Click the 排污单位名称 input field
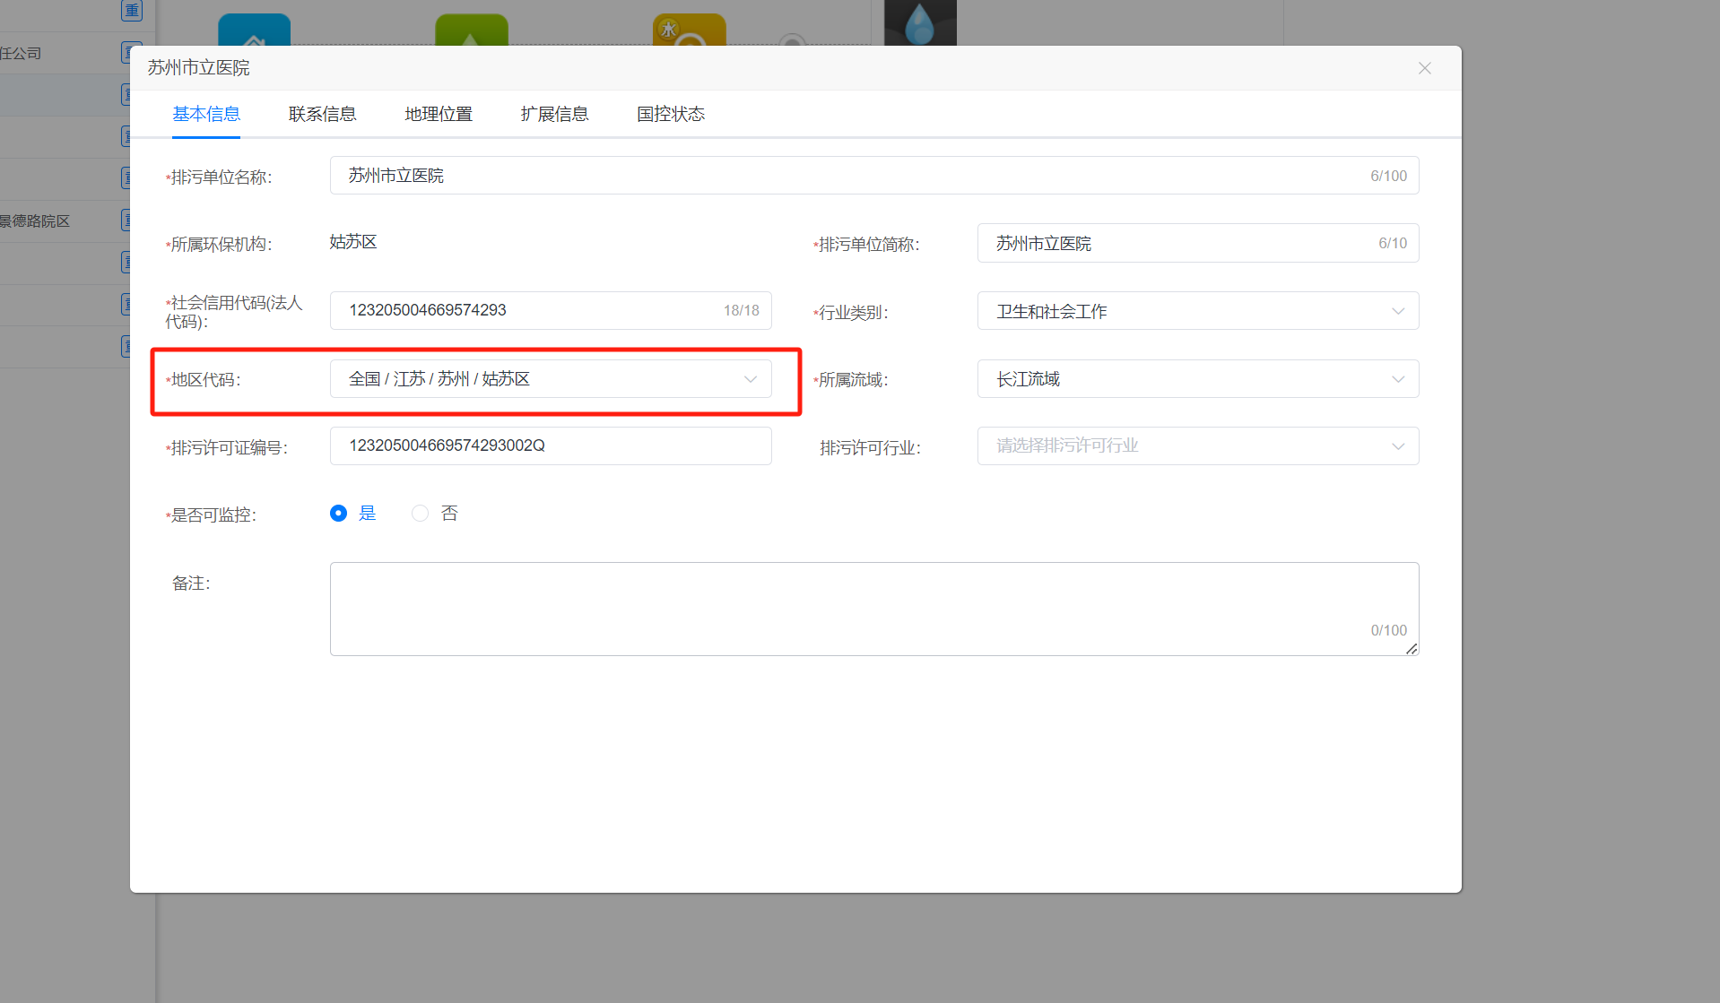1720x1003 pixels. [x=874, y=176]
